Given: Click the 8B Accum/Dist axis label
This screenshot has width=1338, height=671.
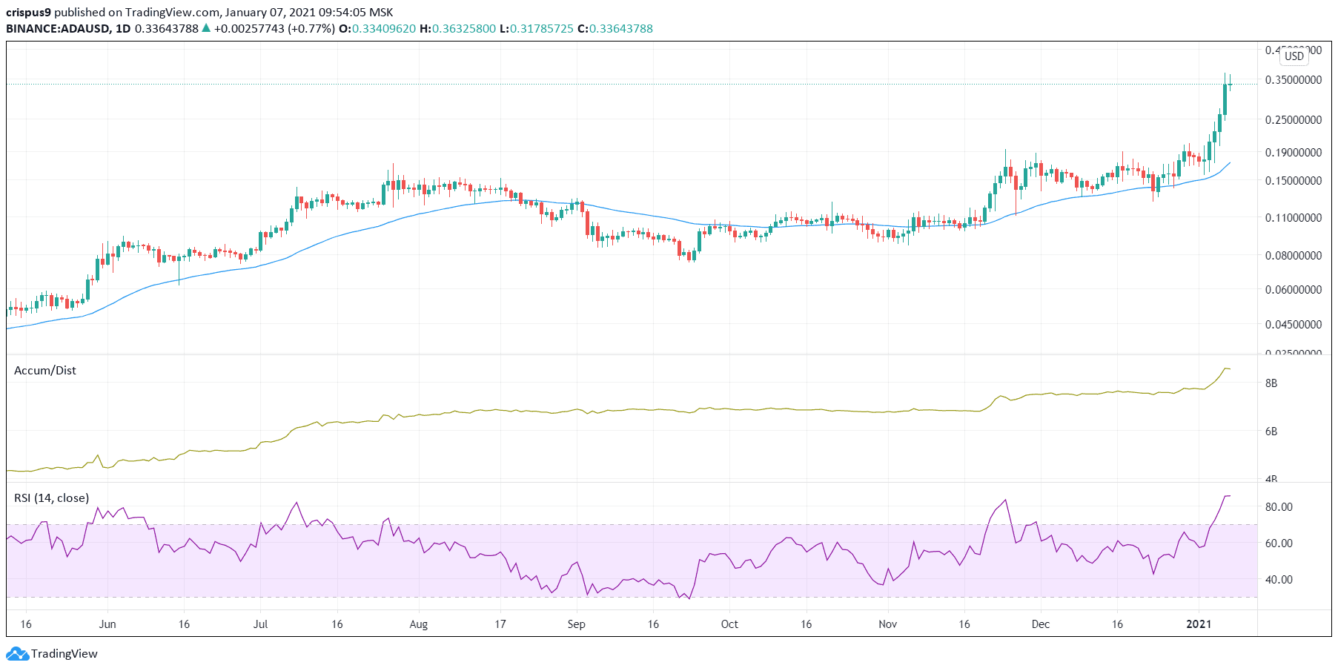Looking at the screenshot, I should 1271,383.
